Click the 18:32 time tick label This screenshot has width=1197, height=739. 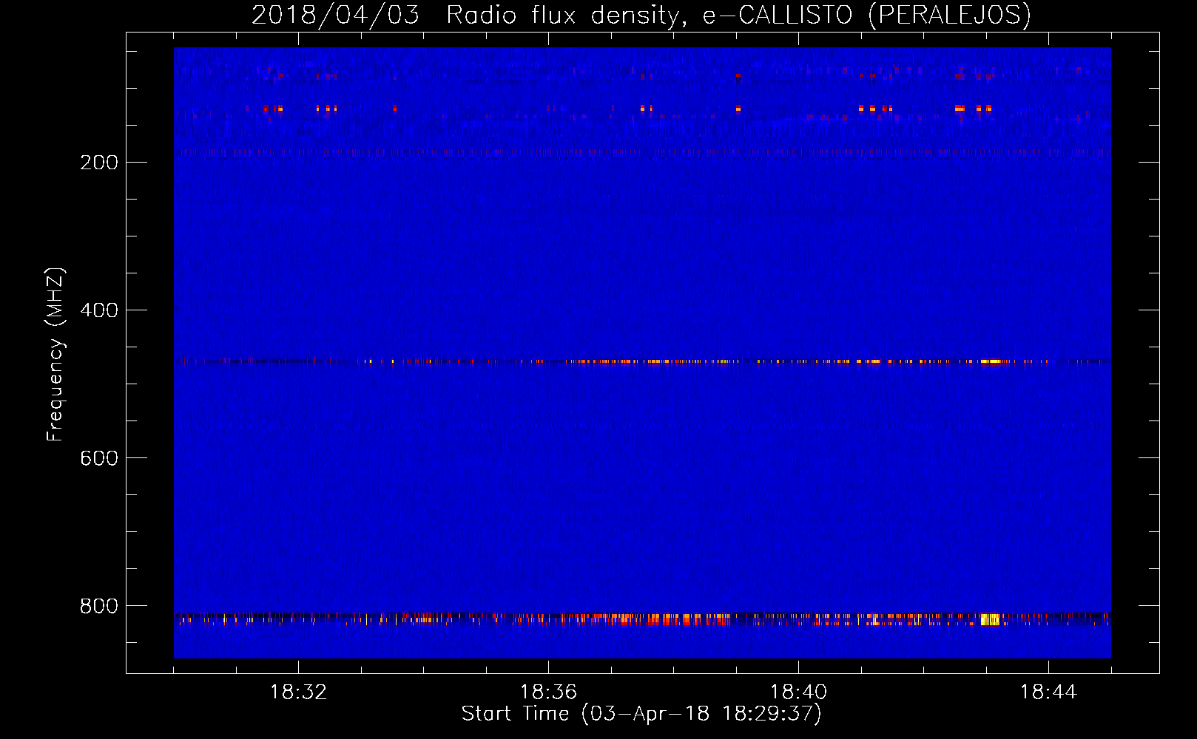coord(298,692)
